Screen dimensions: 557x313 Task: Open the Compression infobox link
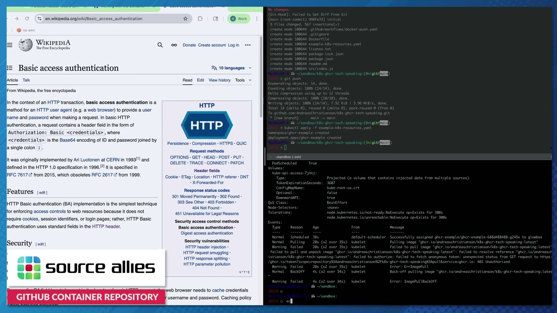204,143
